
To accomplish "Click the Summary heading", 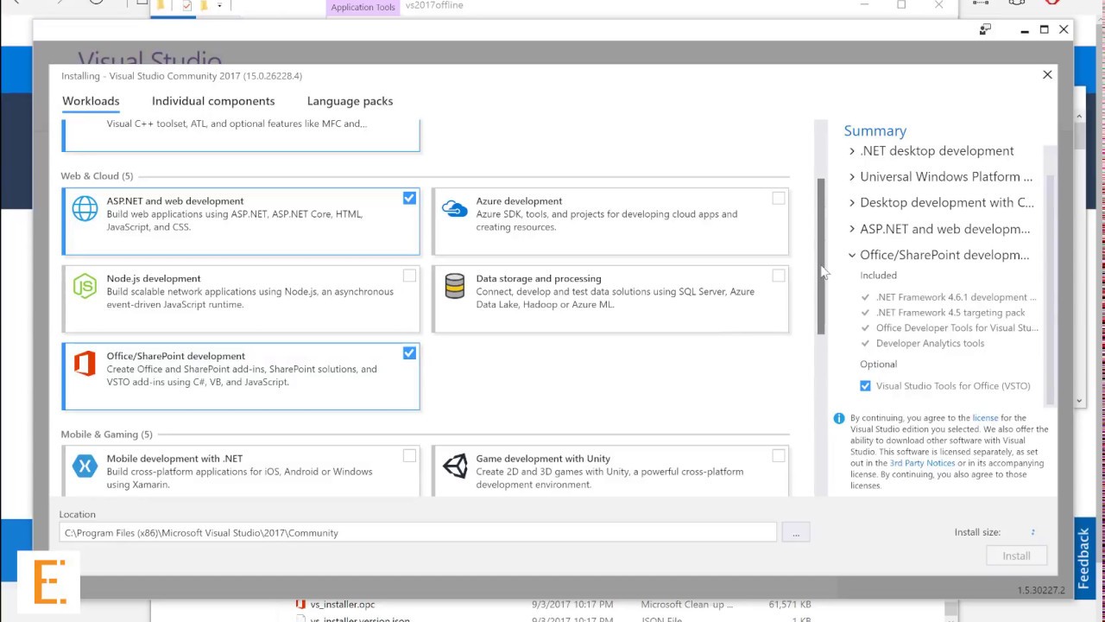I will [x=875, y=131].
